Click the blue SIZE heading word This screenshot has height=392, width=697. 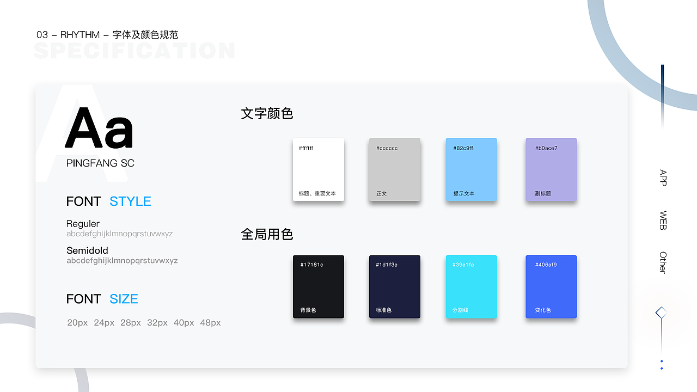[x=124, y=299]
